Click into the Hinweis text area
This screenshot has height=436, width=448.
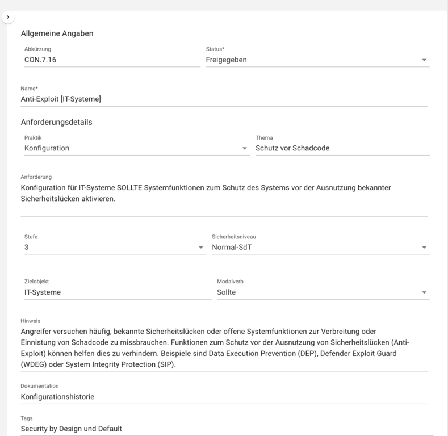tap(224, 347)
